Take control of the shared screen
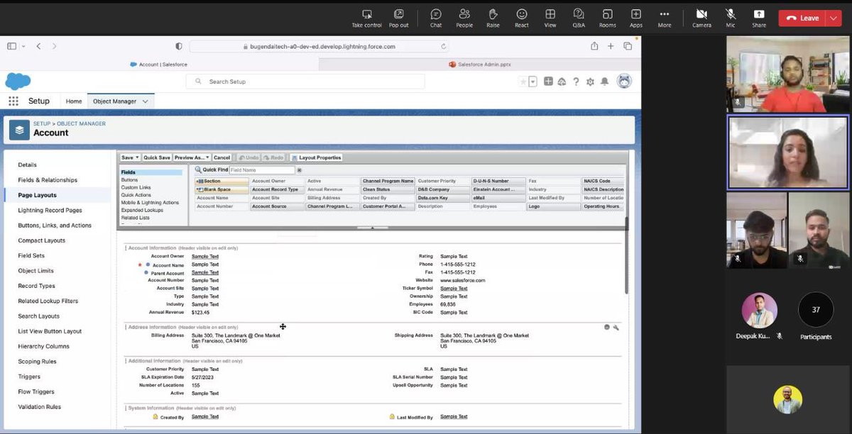This screenshot has height=434, width=852. [366, 18]
